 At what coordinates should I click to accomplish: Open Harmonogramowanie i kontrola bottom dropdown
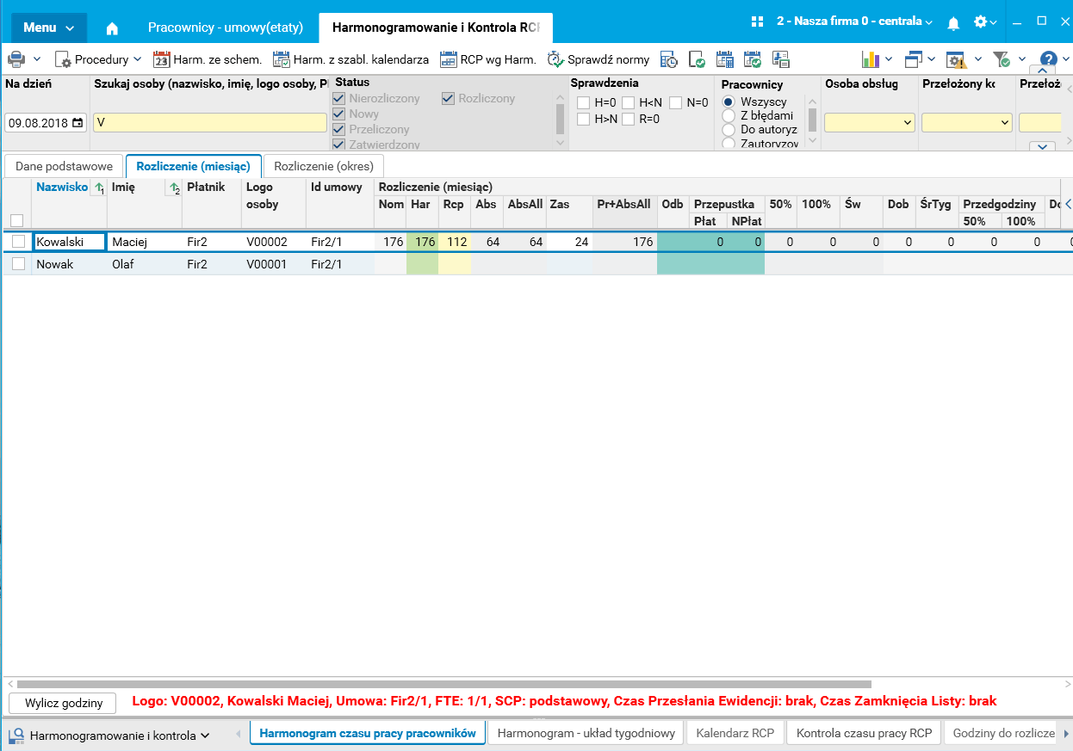(x=110, y=736)
